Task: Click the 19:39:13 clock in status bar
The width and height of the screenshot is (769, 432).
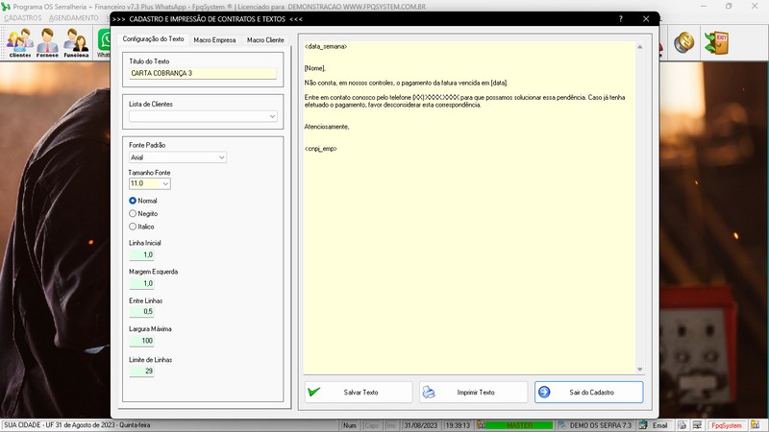Action: pos(458,425)
